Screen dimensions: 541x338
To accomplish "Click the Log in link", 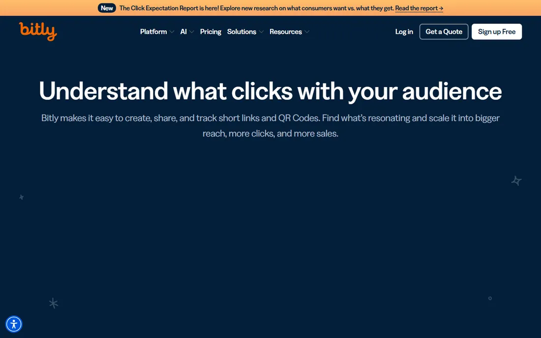I will click(404, 32).
